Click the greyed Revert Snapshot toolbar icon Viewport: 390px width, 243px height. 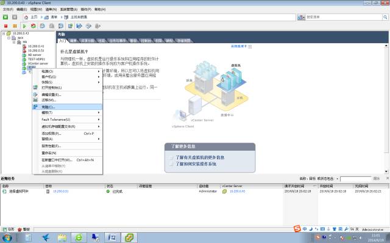pos(52,26)
